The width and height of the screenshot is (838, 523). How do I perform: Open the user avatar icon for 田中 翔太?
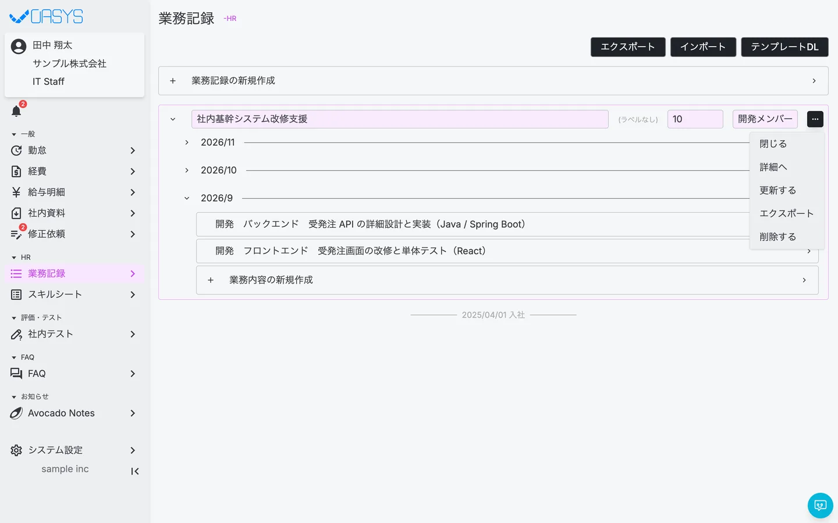pyautogui.click(x=19, y=46)
